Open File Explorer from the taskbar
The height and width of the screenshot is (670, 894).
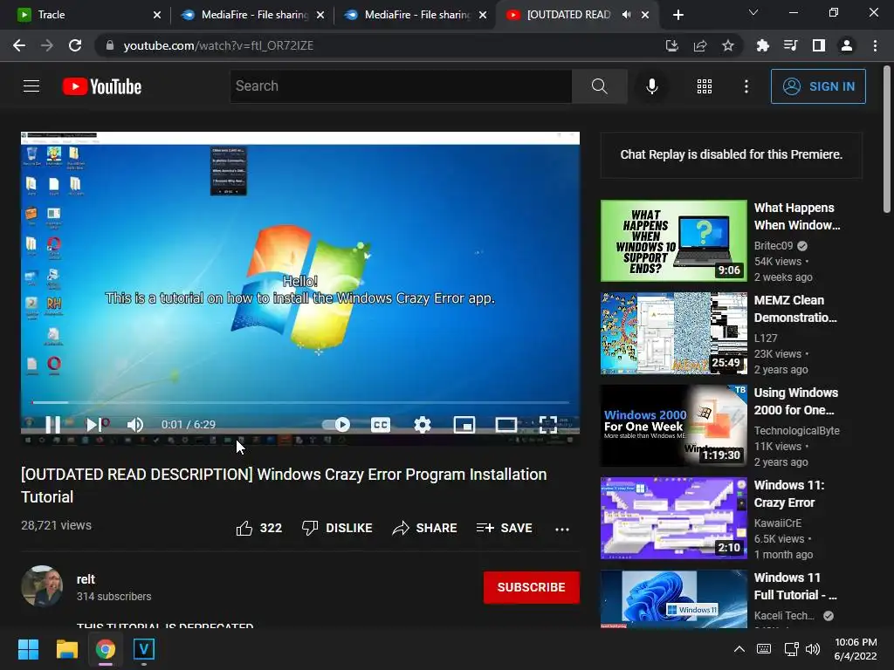[x=66, y=649]
